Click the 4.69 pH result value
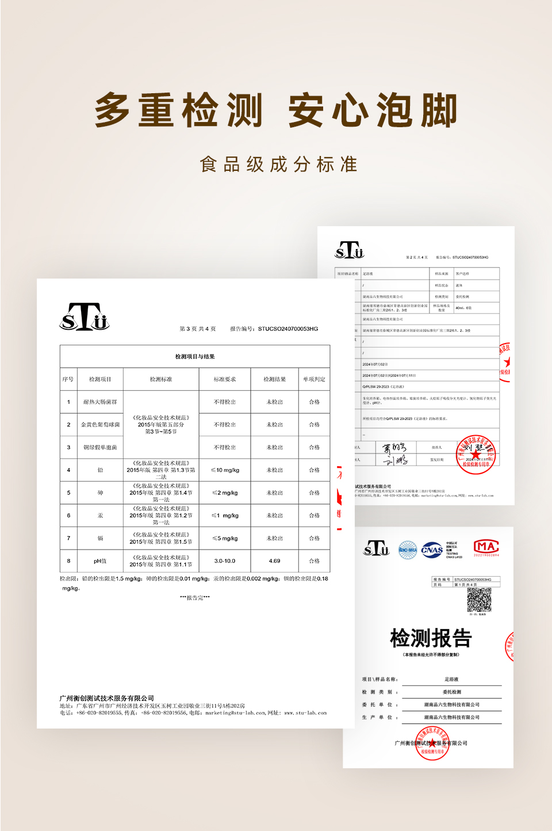The height and width of the screenshot is (831, 552). click(275, 561)
